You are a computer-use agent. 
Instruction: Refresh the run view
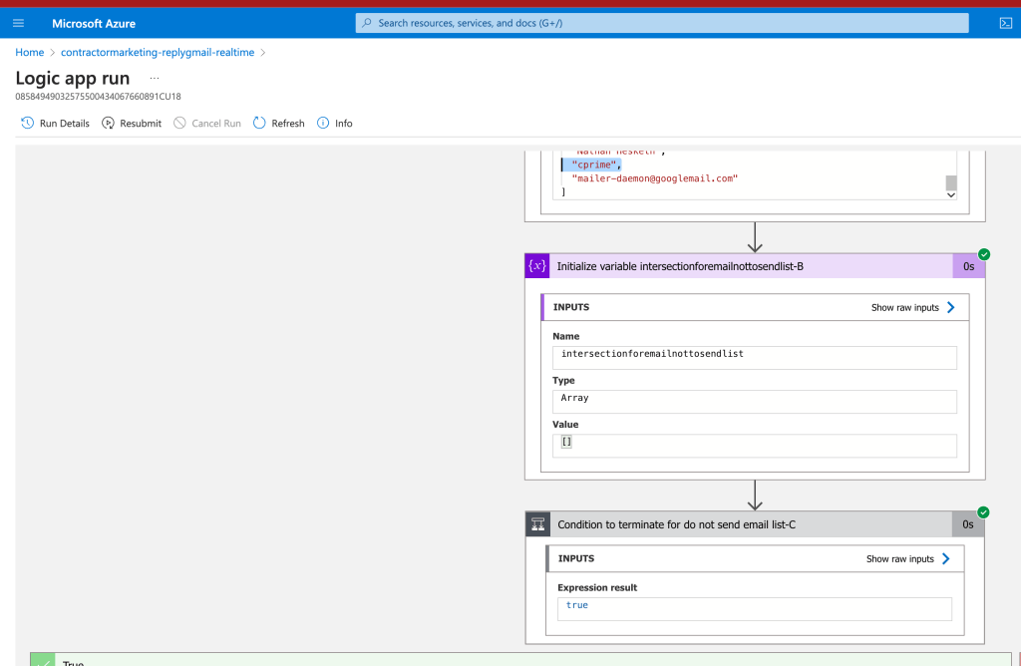point(288,123)
